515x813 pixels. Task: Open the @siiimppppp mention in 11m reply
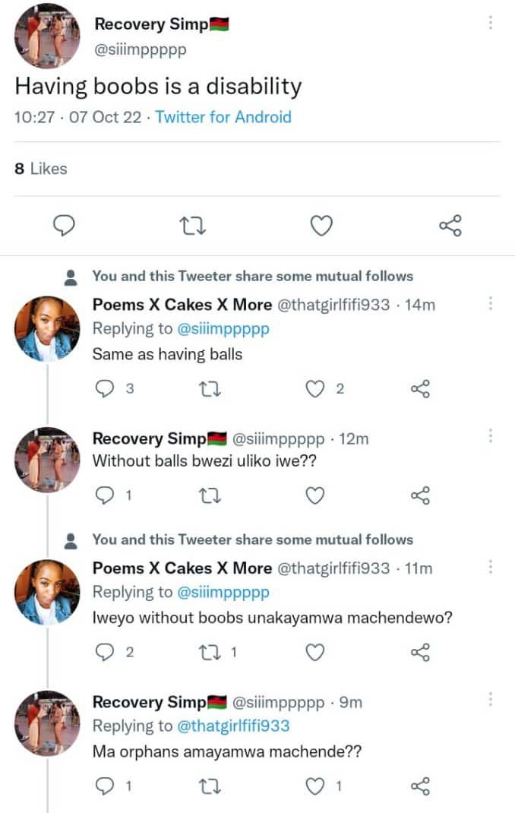point(223,592)
